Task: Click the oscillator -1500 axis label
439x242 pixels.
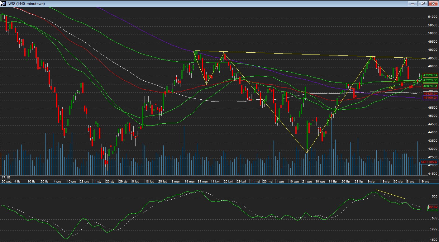Action: 433,240
